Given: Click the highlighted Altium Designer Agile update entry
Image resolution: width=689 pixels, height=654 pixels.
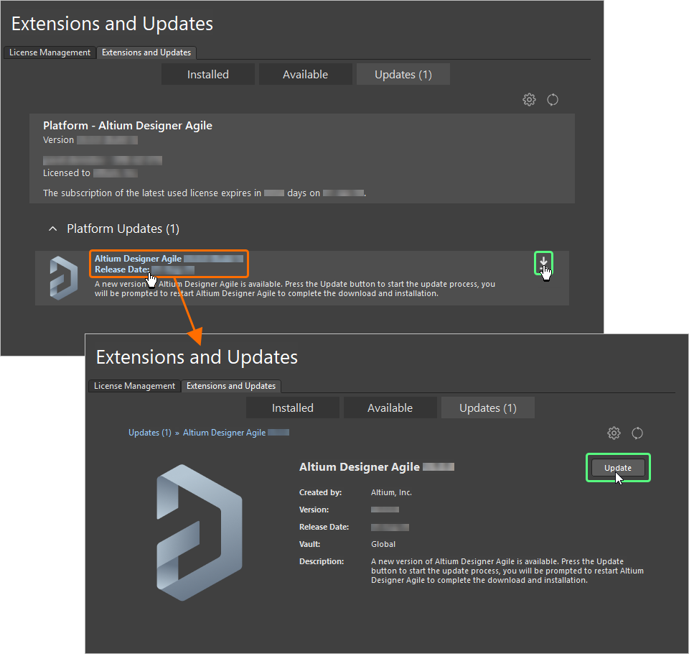Looking at the screenshot, I should coord(169,264).
